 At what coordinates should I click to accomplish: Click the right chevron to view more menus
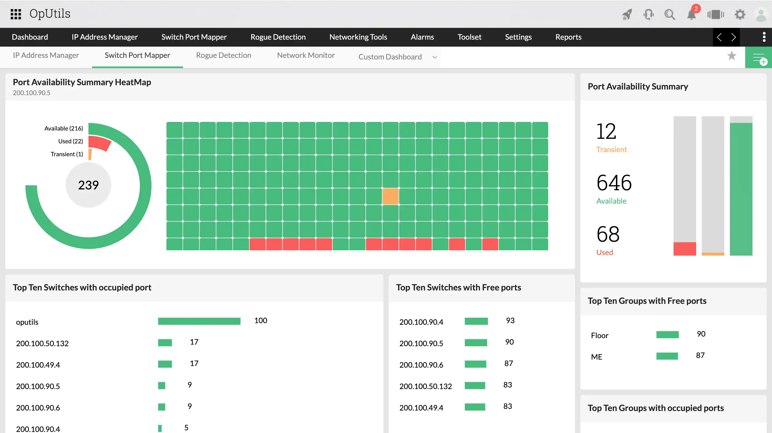tap(733, 37)
